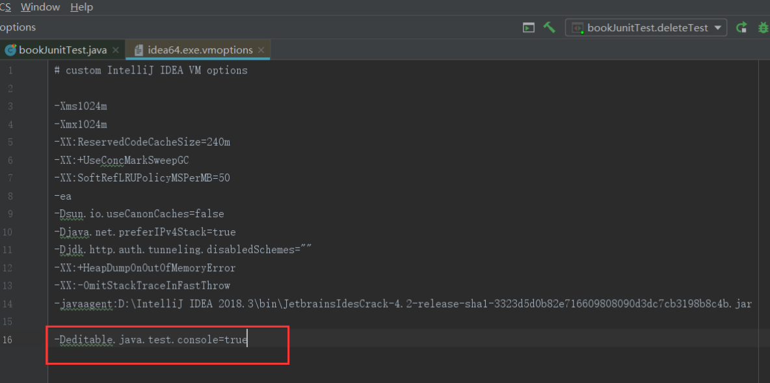This screenshot has width=770, height=383.
Task: Click the green Run icon
Action: pyautogui.click(x=741, y=27)
